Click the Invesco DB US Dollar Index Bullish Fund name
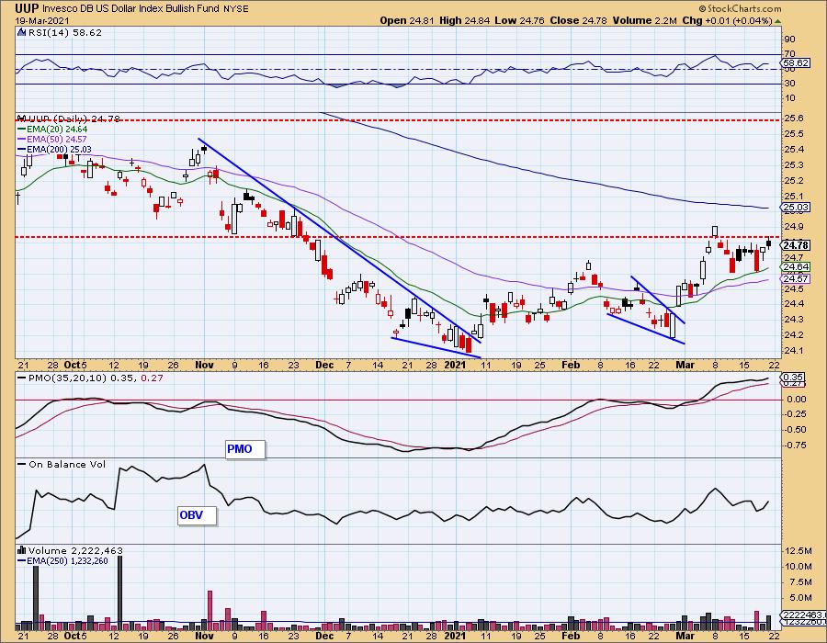 click(x=130, y=8)
